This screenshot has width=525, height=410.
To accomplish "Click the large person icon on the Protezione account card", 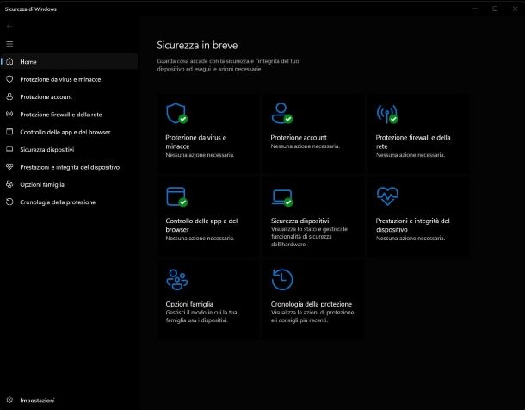I will click(282, 113).
